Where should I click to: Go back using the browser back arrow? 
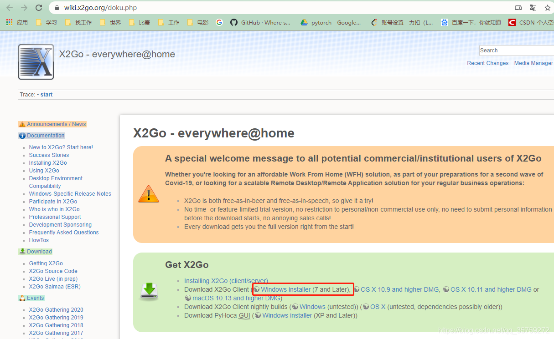click(x=10, y=8)
